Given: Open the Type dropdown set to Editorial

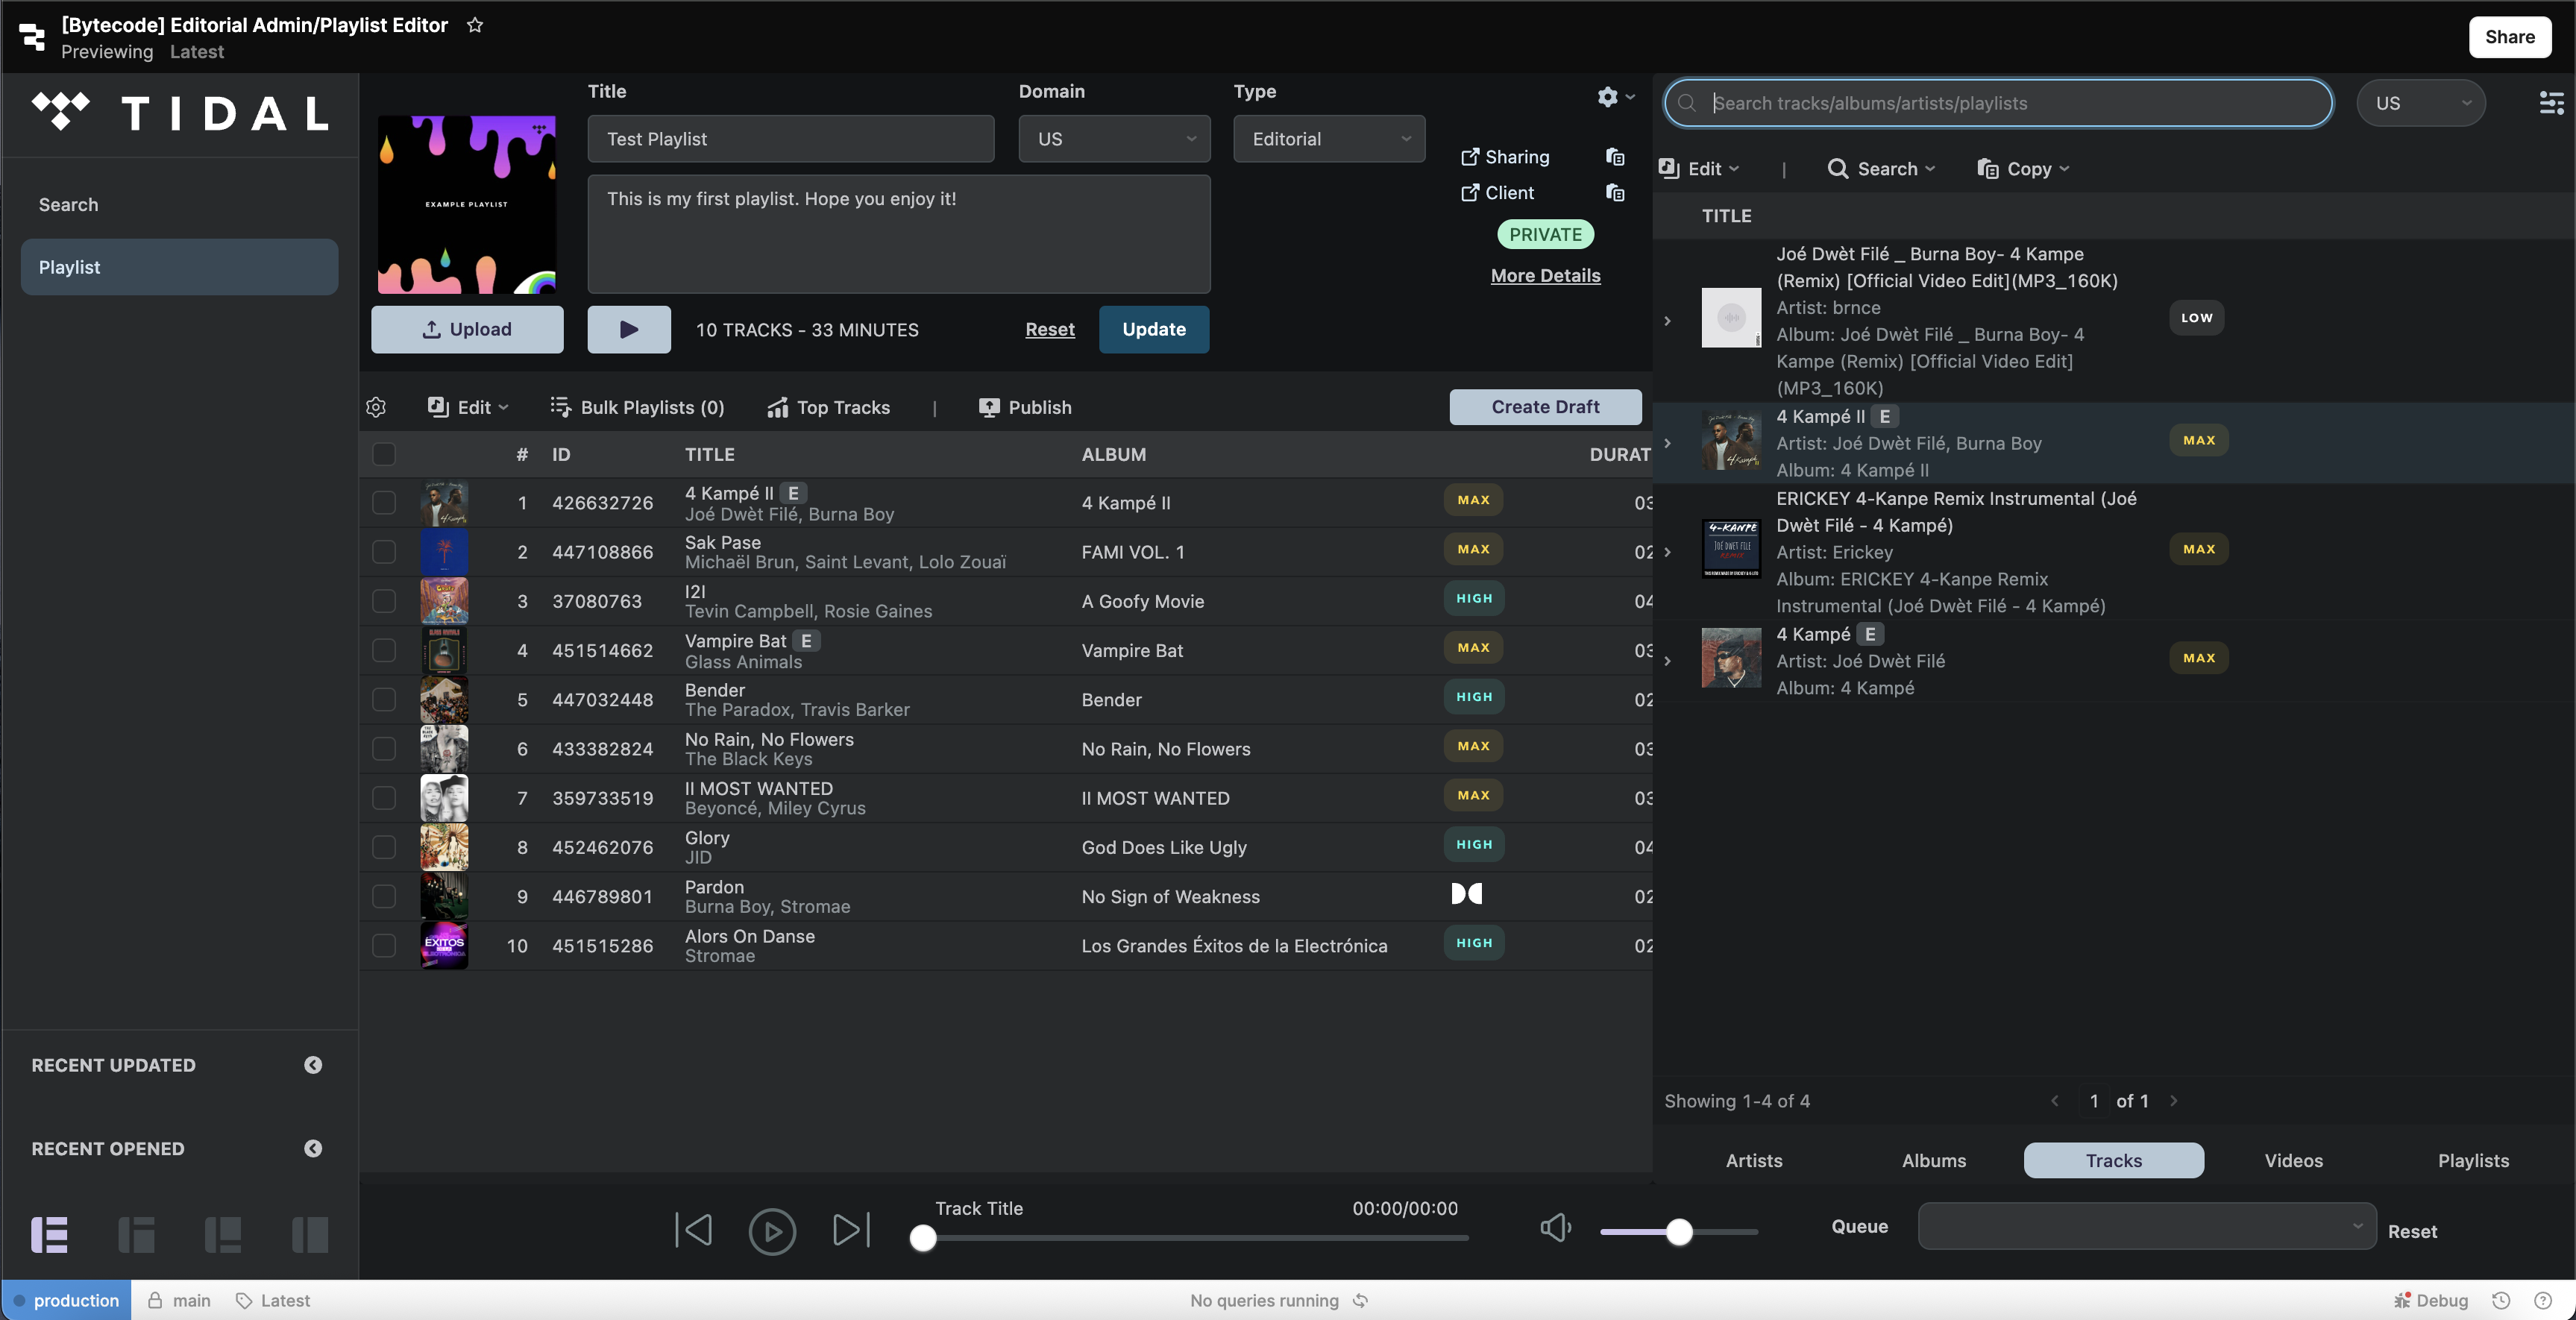Looking at the screenshot, I should (1328, 139).
